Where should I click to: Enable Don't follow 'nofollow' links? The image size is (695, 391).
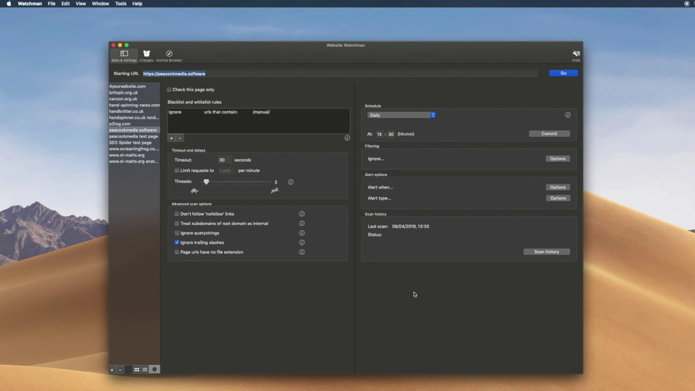coord(177,214)
